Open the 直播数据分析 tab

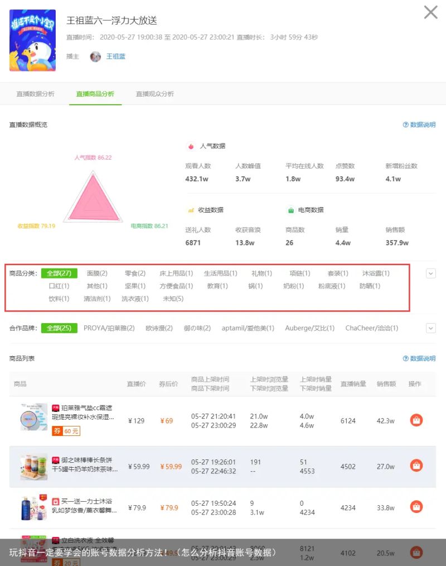tap(35, 94)
